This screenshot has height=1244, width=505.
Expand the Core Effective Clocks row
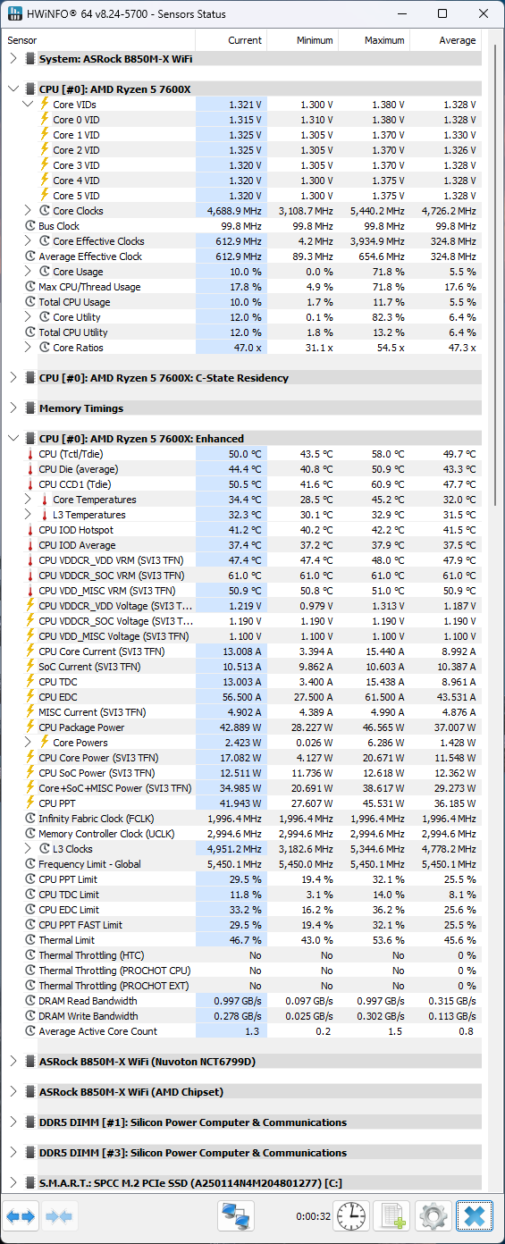28,241
